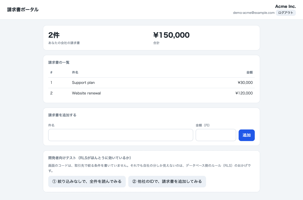Click the ¥30,000 amount cell
The height and width of the screenshot is (200, 303).
pyautogui.click(x=245, y=83)
